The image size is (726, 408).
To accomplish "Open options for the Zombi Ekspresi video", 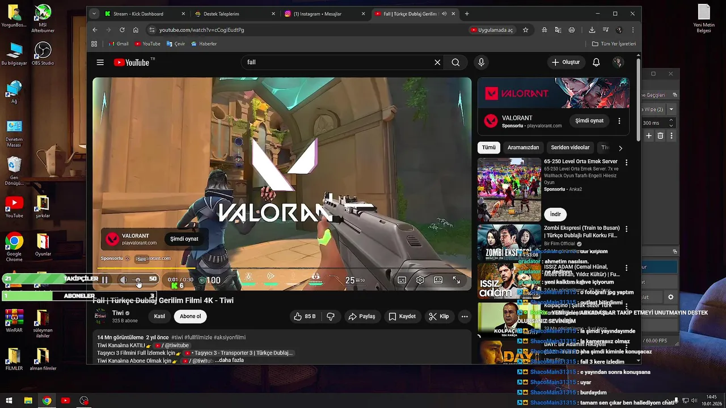I will point(627,229).
